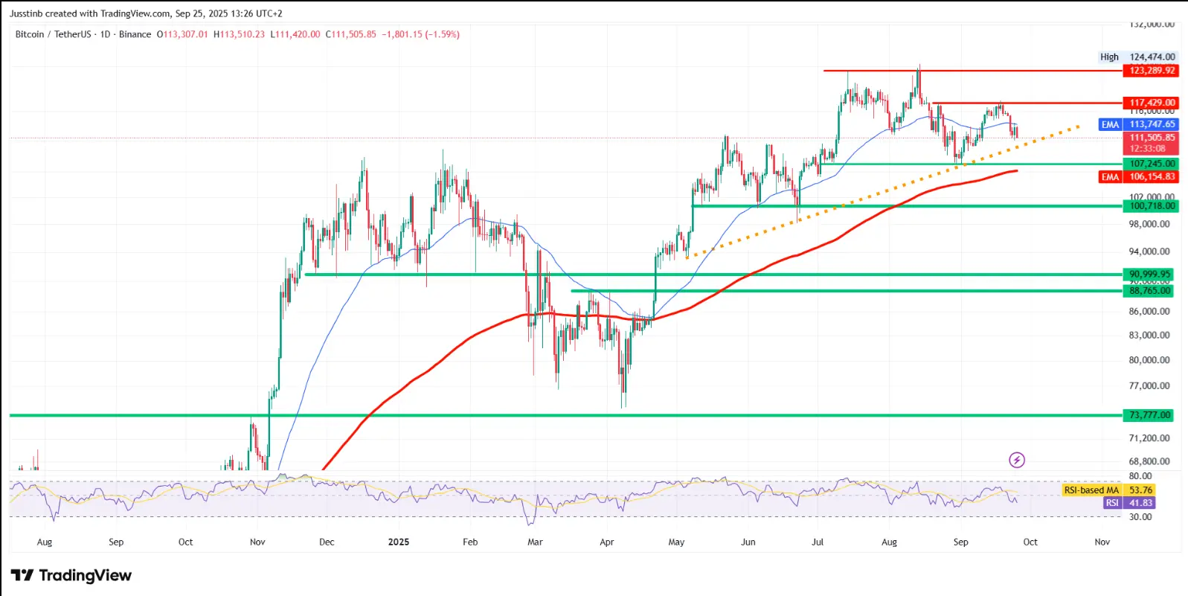Click the header text 'Justtinb created with TradingView.com'

tap(90, 13)
